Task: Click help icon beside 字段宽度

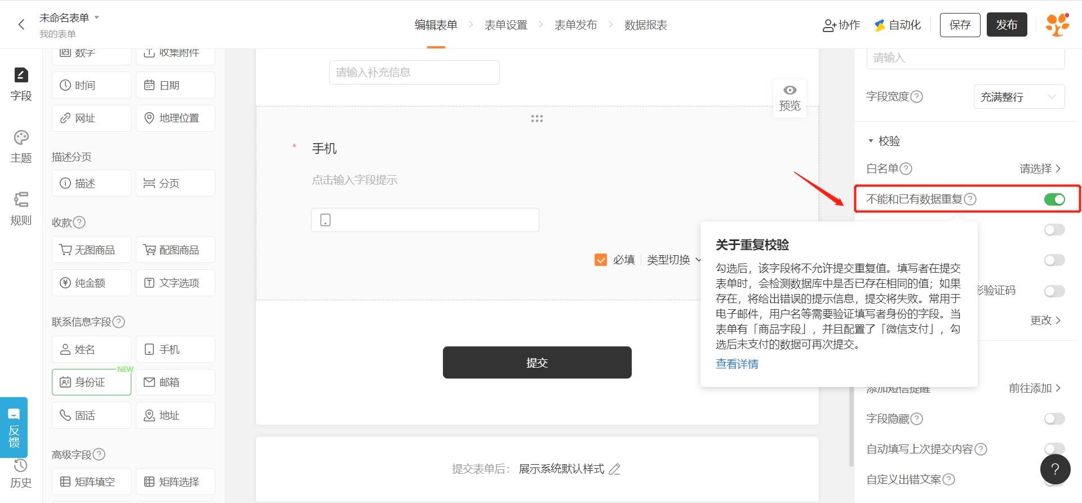Action: 917,96
